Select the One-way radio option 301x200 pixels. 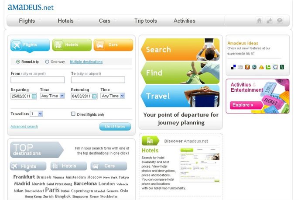tap(47, 62)
